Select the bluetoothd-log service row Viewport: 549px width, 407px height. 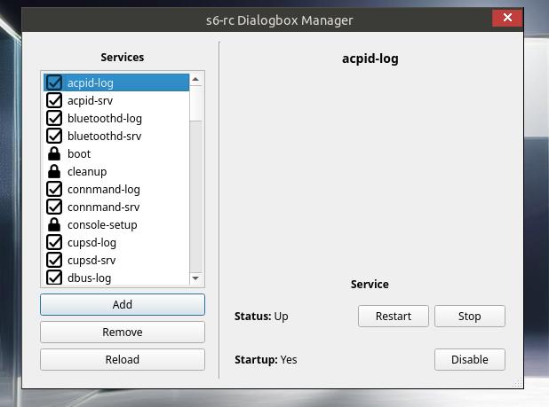tap(116, 119)
